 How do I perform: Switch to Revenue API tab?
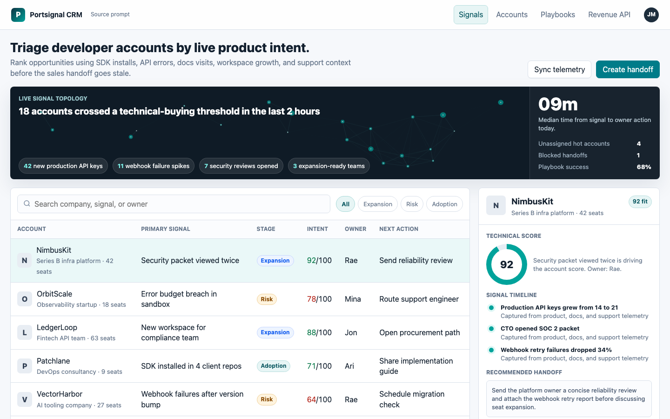[609, 14]
